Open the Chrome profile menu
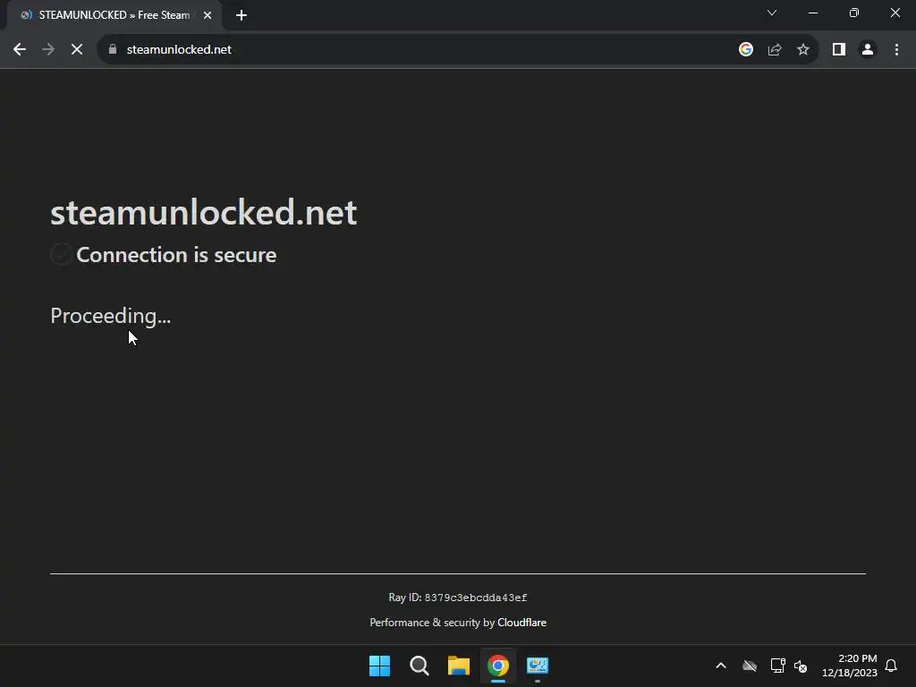 click(868, 50)
